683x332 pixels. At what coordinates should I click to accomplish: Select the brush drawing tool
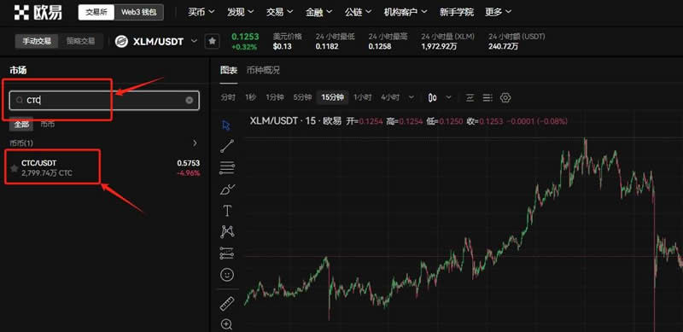227,189
